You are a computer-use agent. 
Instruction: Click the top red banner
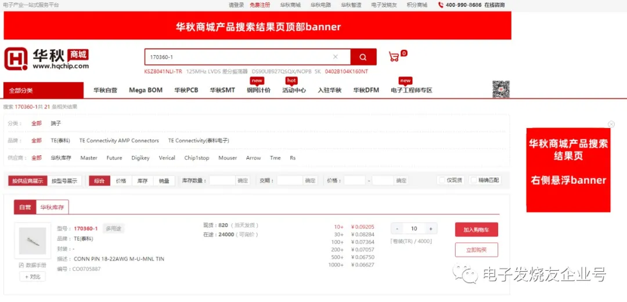pos(258,26)
